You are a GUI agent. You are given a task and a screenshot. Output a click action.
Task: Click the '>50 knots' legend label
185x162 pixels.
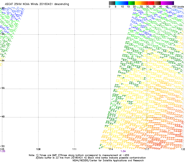point(178,7)
